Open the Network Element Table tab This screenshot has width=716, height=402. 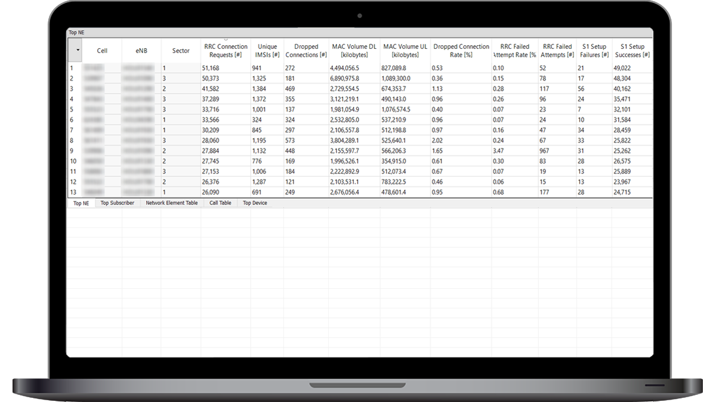[172, 203]
